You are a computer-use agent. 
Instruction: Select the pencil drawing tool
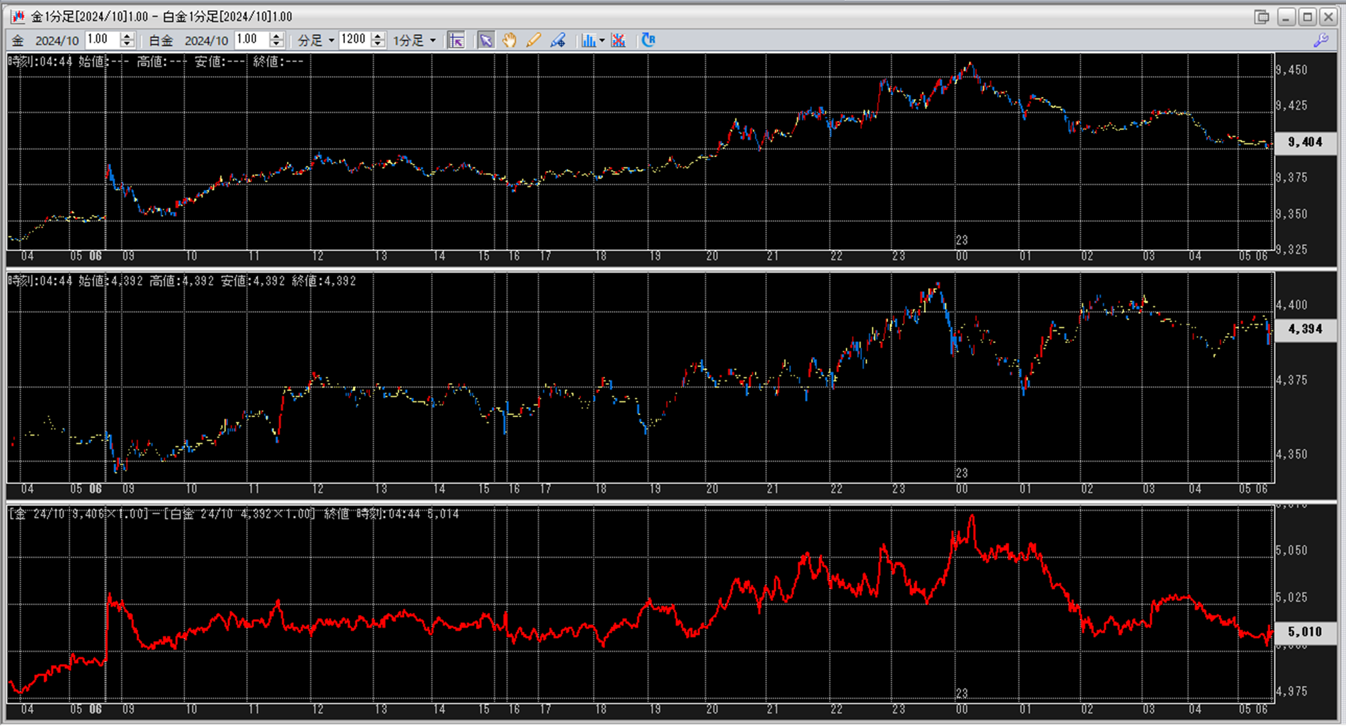click(x=533, y=41)
